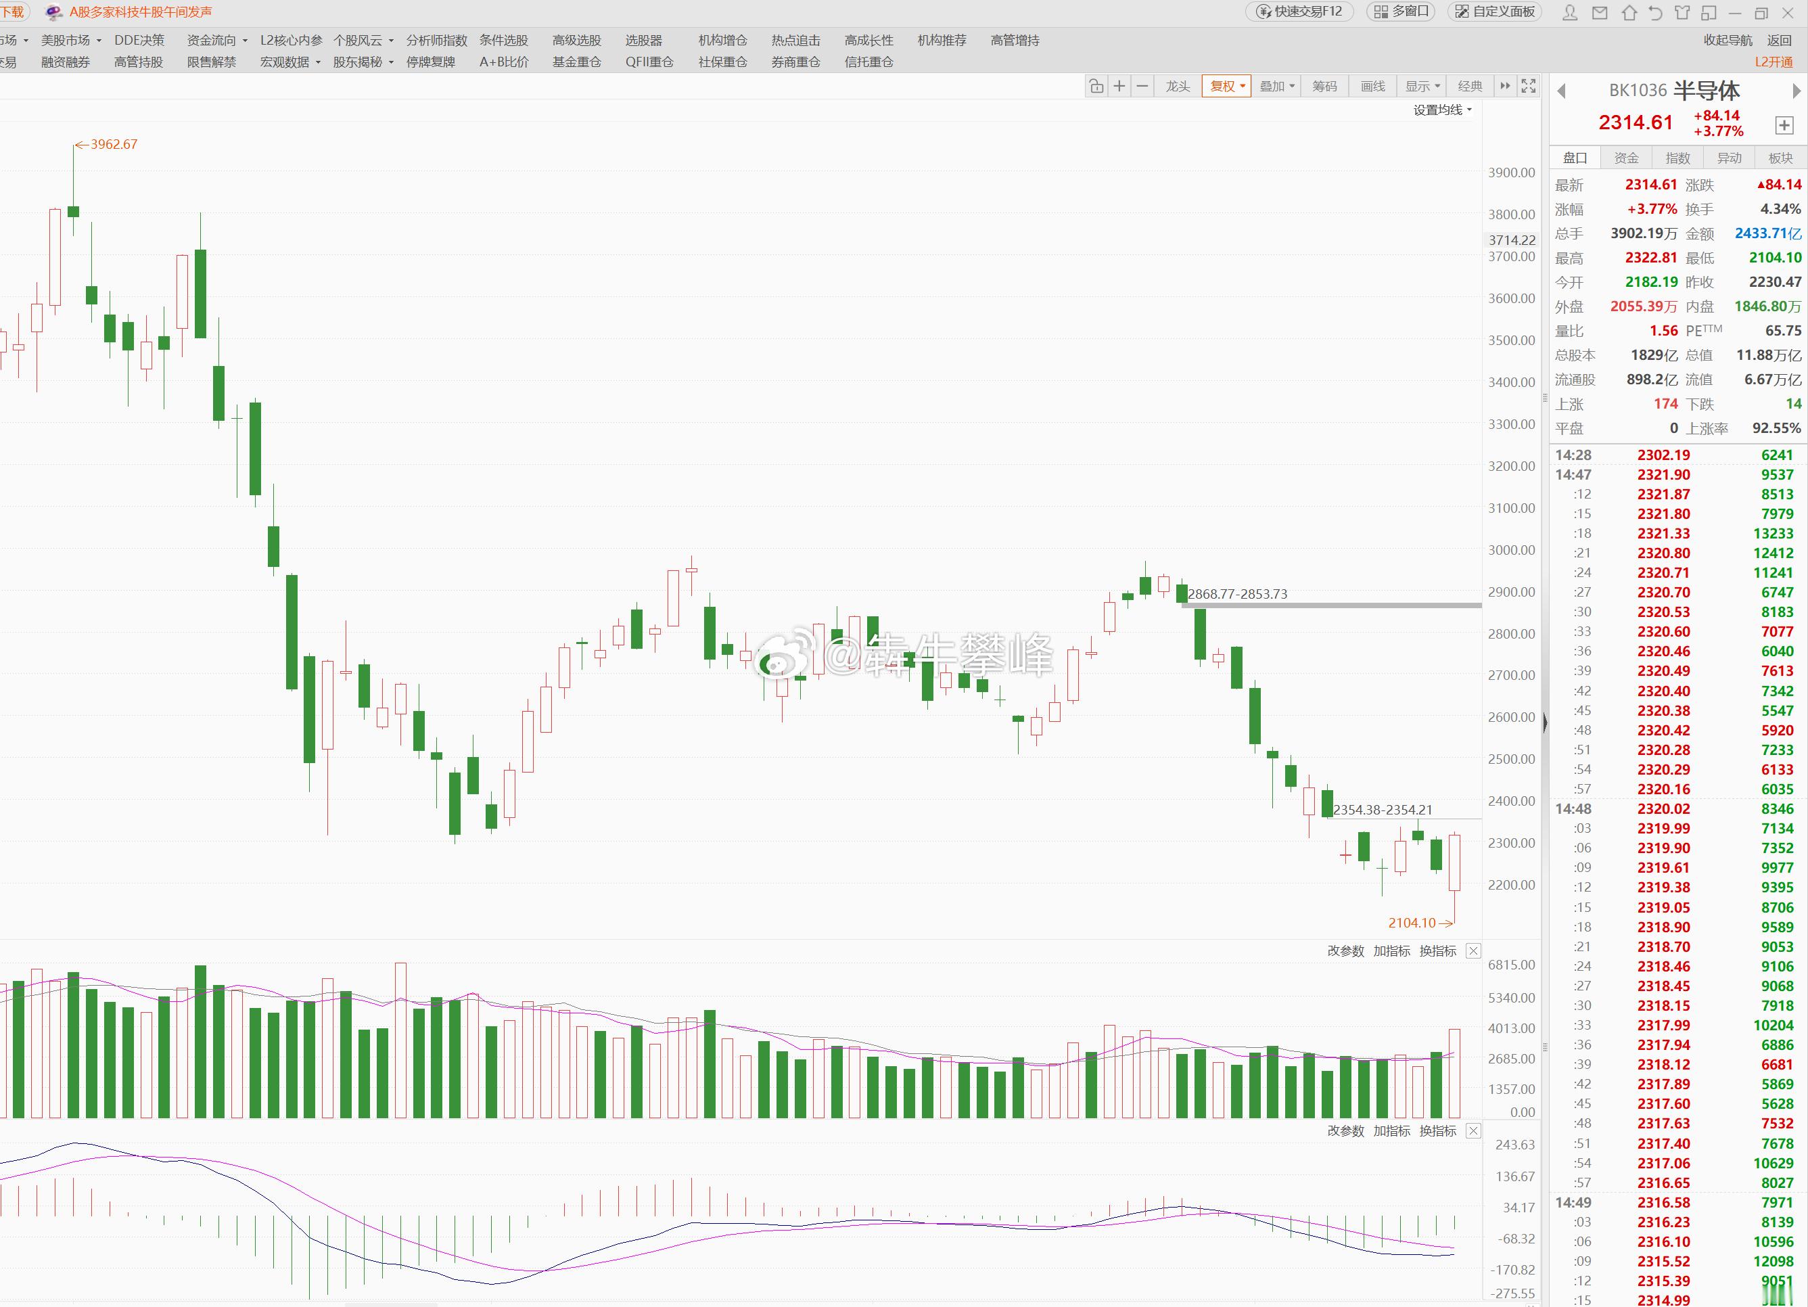Click the 快速交易F12 button

(1299, 12)
